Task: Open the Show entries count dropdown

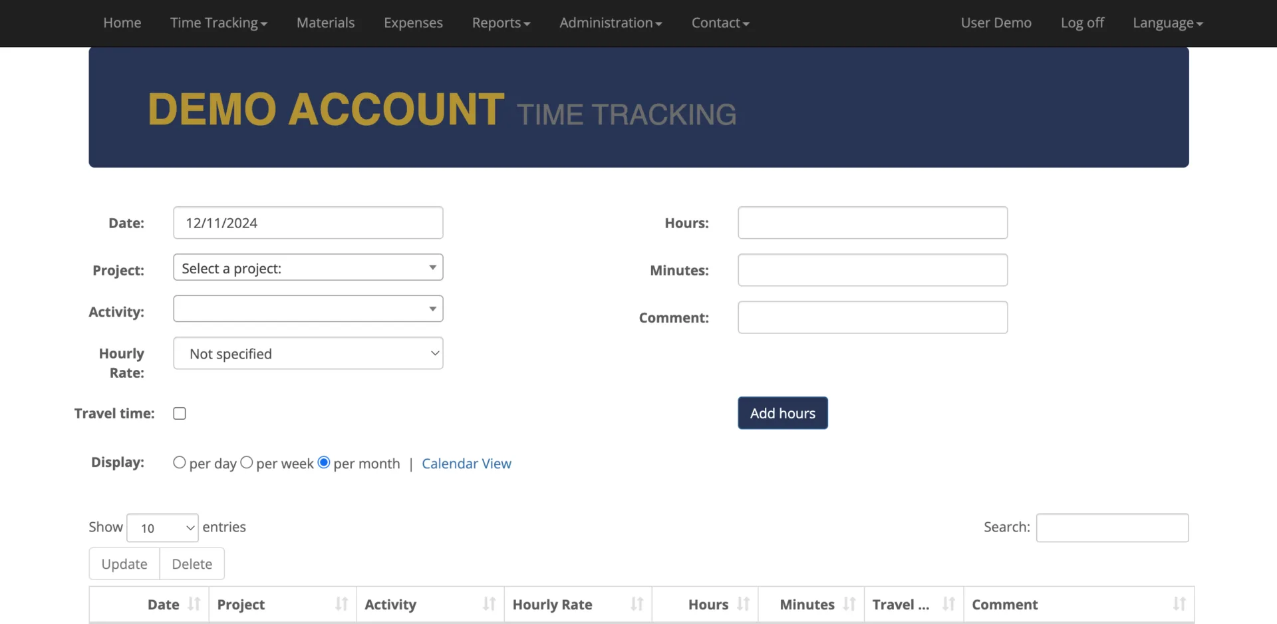Action: coord(162,528)
